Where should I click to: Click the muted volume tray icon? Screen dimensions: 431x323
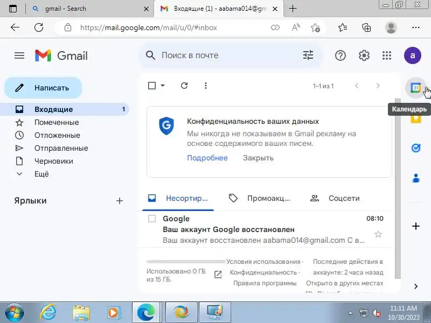coord(376,313)
